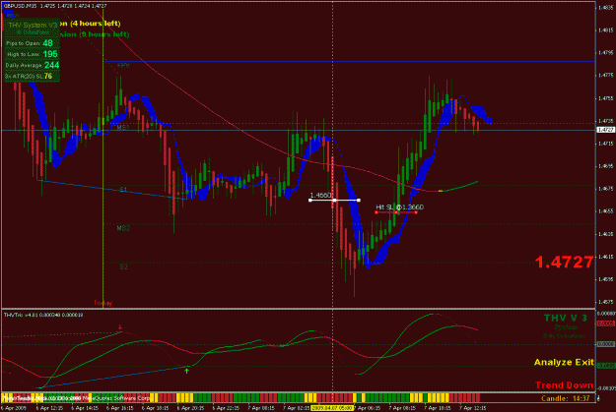Screen dimensions: 616x412
Task: Click the THVTrix v4.01 indicator header
Action: pyautogui.click(x=43, y=315)
